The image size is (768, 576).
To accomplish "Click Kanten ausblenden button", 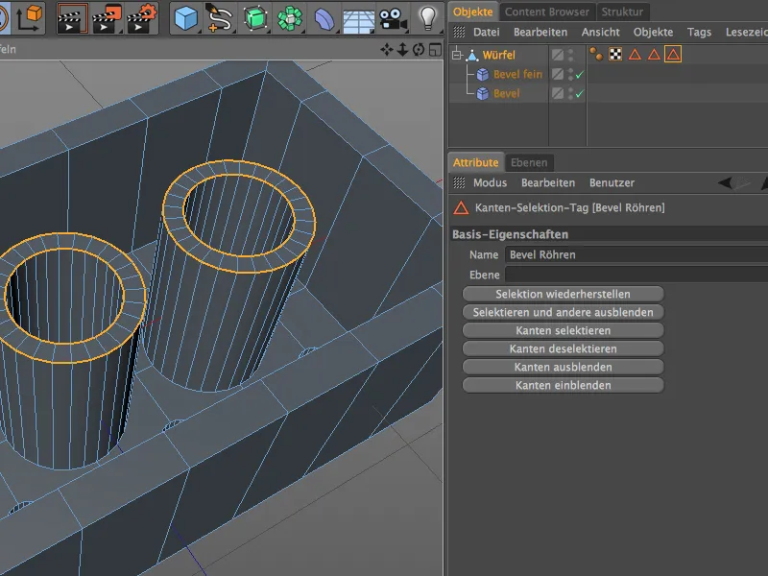I will (x=563, y=367).
